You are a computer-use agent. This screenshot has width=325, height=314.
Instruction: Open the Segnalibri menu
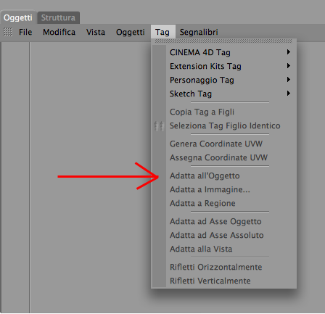(199, 32)
